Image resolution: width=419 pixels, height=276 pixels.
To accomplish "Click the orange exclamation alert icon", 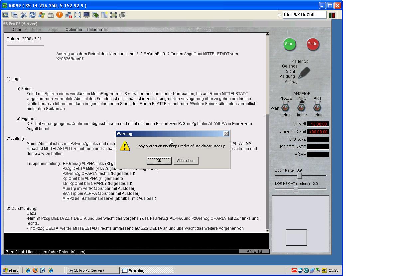I will pyautogui.click(x=60, y=15).
